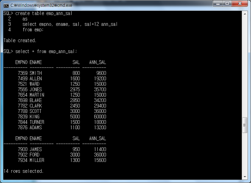The height and width of the screenshot is (183, 251).
Task: Click the JONES employee name
Action: tap(36, 89)
